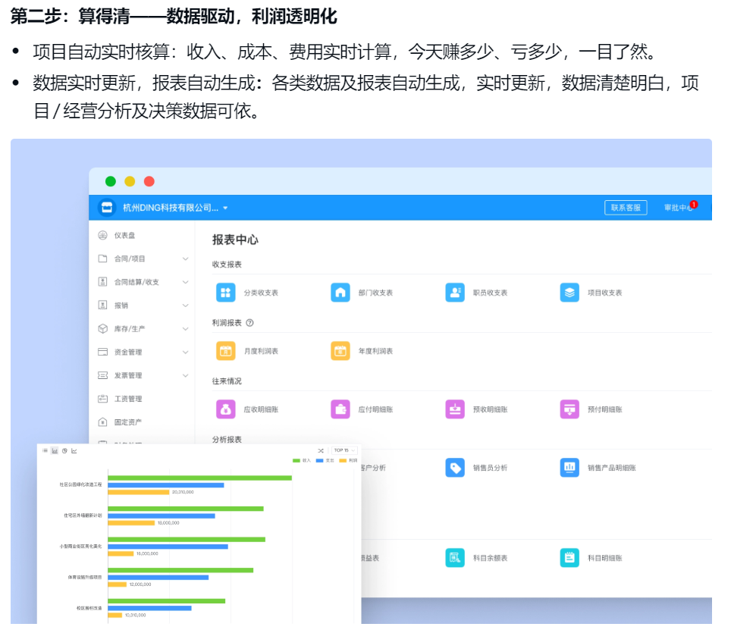This screenshot has width=731, height=633.
Task: Click the 收支报表 section heading
Action: point(227,265)
